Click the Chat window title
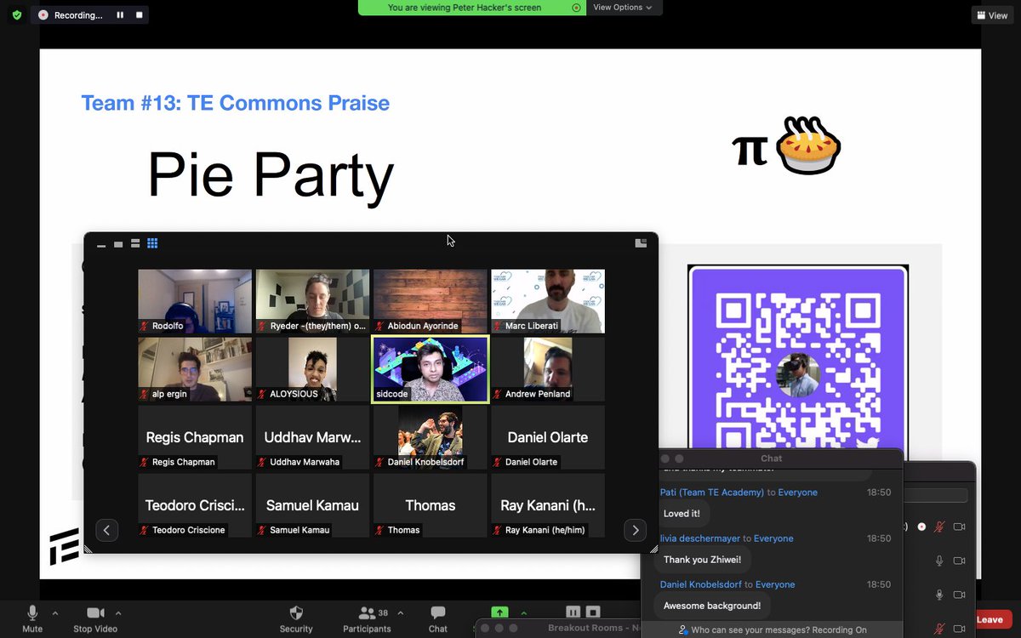The height and width of the screenshot is (638, 1021). click(x=772, y=459)
